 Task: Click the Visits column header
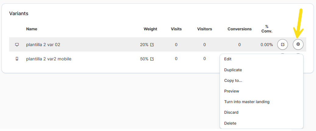pos(176,29)
